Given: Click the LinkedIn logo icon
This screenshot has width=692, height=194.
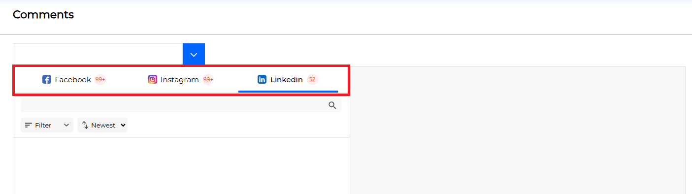Looking at the screenshot, I should pos(262,79).
